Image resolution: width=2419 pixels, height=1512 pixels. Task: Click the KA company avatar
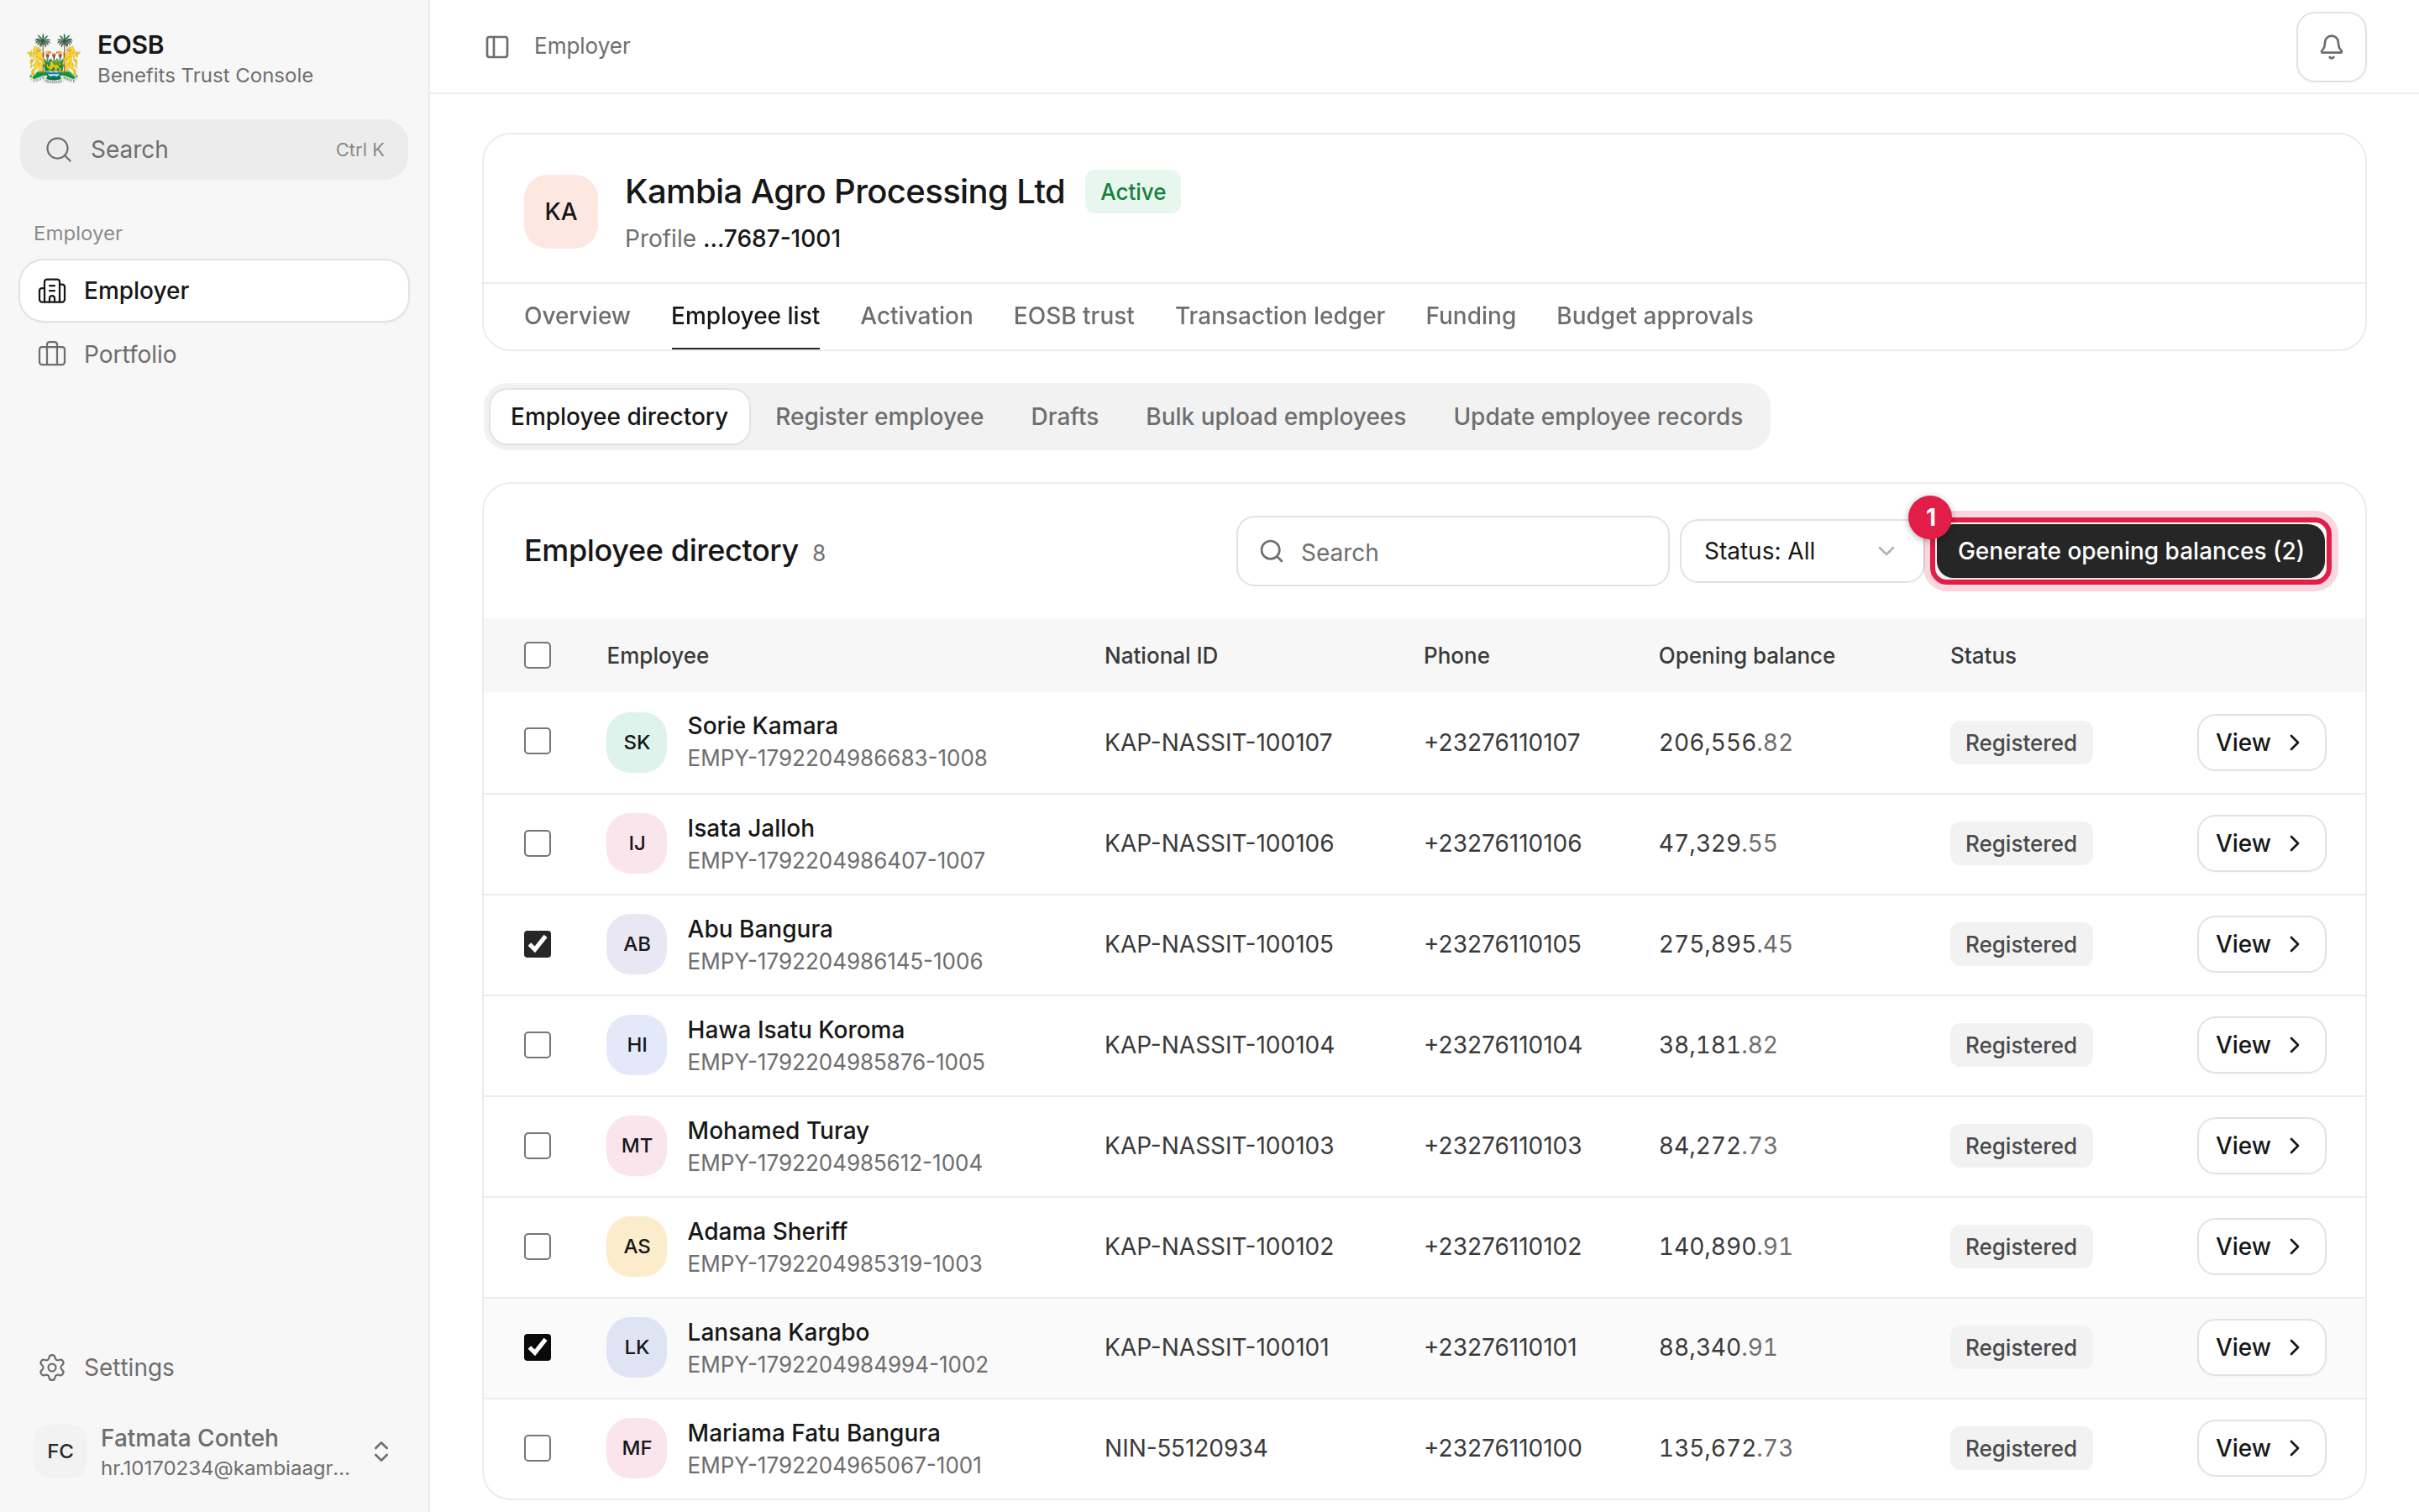click(x=561, y=212)
